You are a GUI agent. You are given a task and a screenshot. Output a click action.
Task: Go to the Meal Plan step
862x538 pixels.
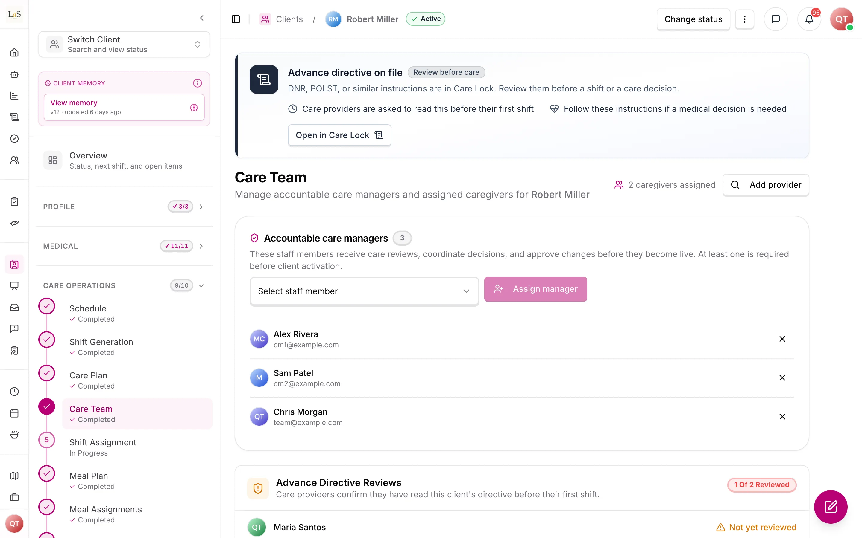(137, 481)
